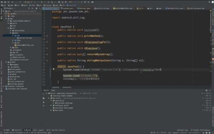Open the app run configuration dropdown

(28, 2)
